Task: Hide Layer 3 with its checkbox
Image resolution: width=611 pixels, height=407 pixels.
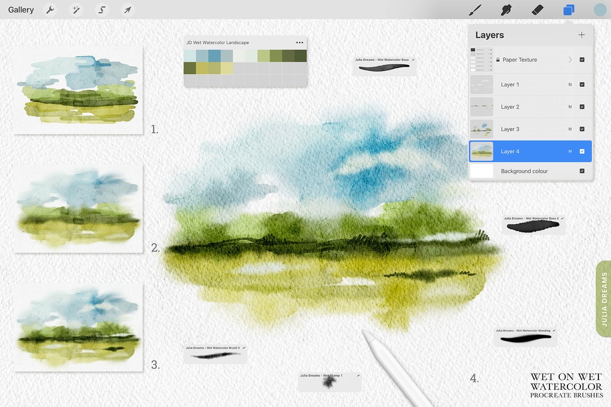Action: [x=581, y=129]
